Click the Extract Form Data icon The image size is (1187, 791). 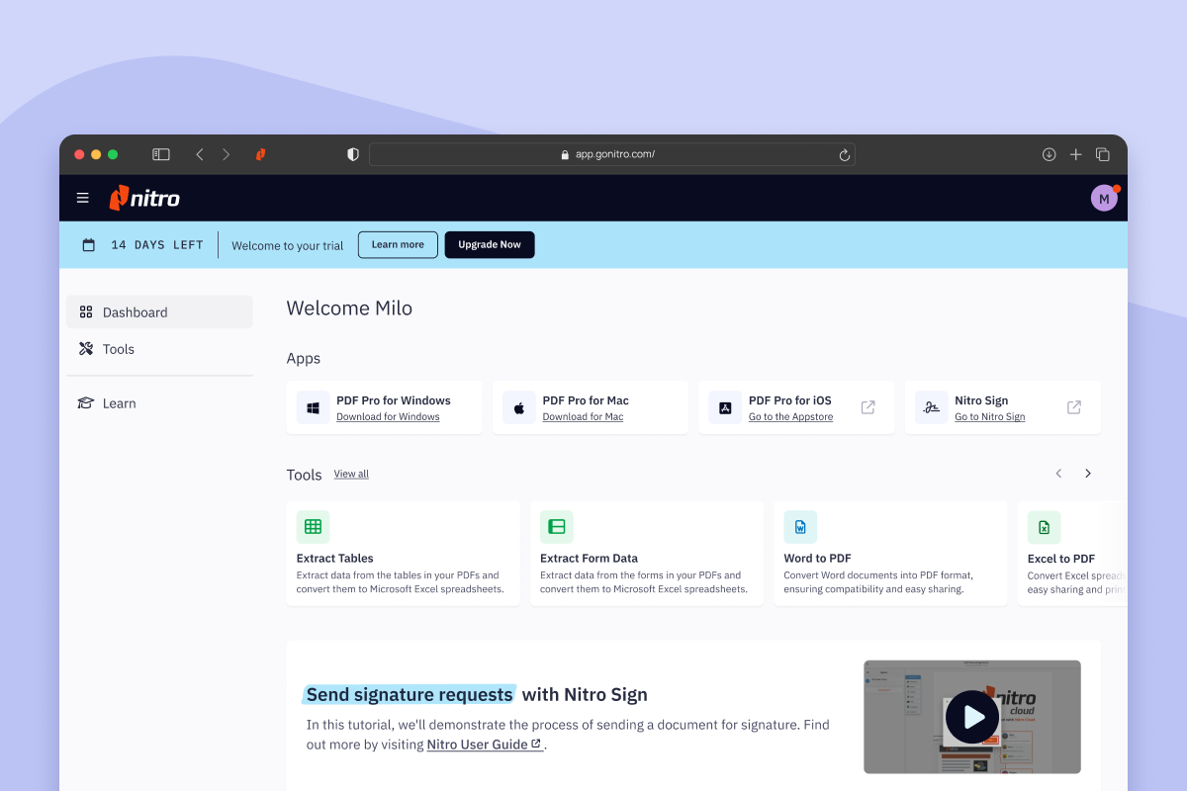point(557,527)
